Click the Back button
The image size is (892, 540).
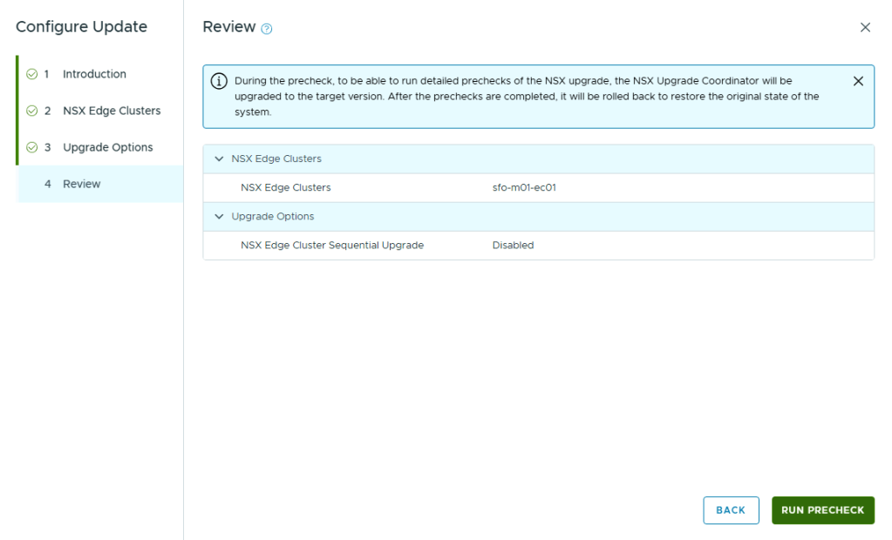tap(730, 510)
